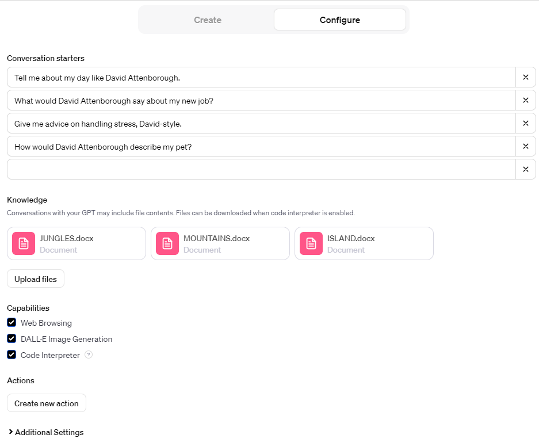Select the Configure tab
The height and width of the screenshot is (446, 539).
point(339,20)
